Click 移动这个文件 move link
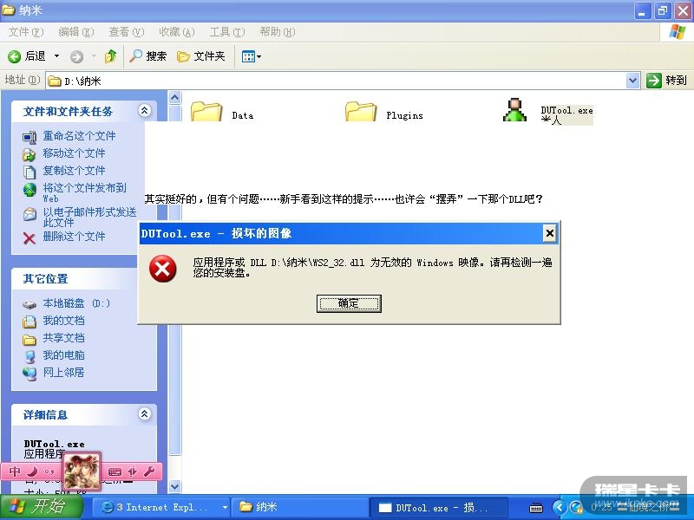This screenshot has height=520, width=694. click(74, 153)
